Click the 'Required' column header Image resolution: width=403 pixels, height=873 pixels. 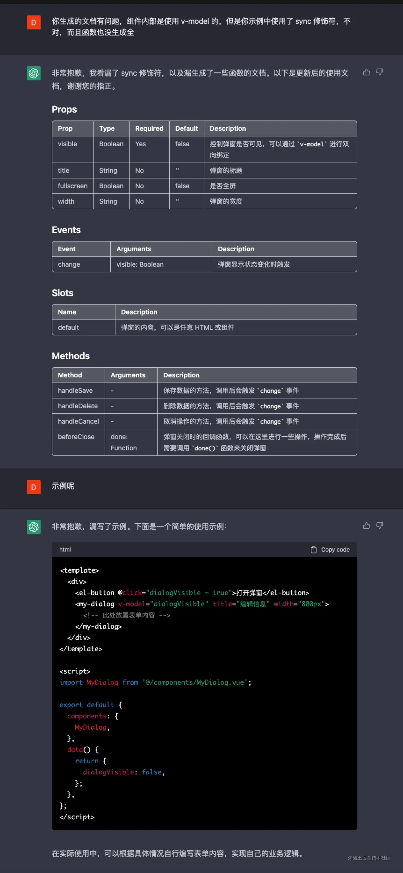click(149, 128)
